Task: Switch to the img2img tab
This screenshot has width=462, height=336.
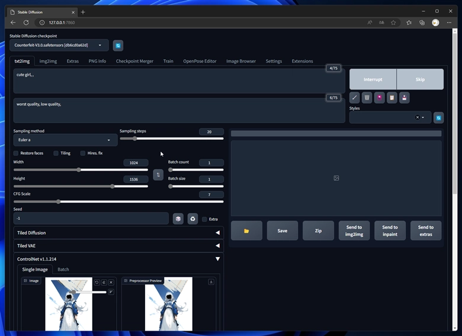Action: (48, 61)
